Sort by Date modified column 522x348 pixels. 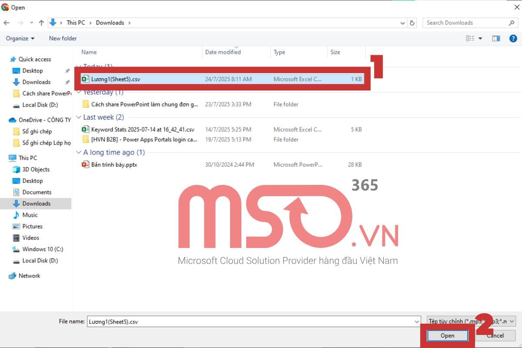(223, 52)
